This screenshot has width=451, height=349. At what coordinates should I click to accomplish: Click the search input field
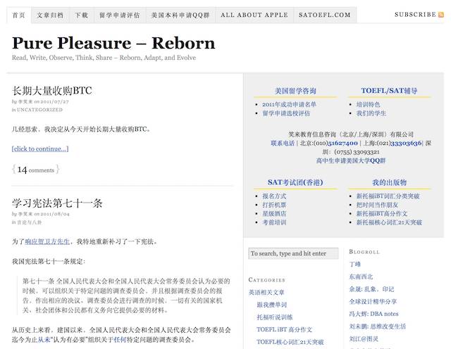tap(292, 253)
